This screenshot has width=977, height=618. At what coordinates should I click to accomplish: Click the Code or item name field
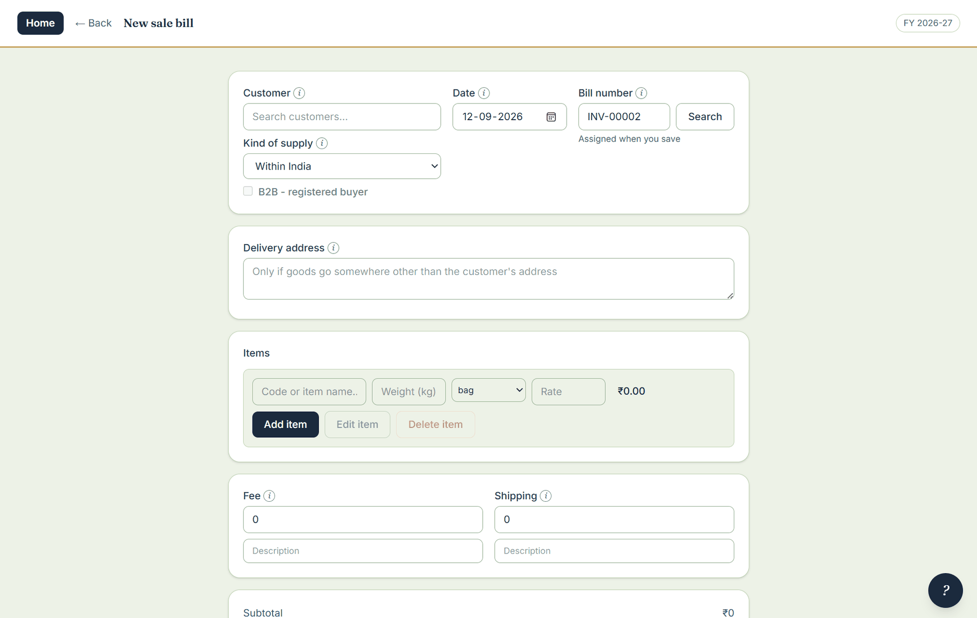coord(309,392)
